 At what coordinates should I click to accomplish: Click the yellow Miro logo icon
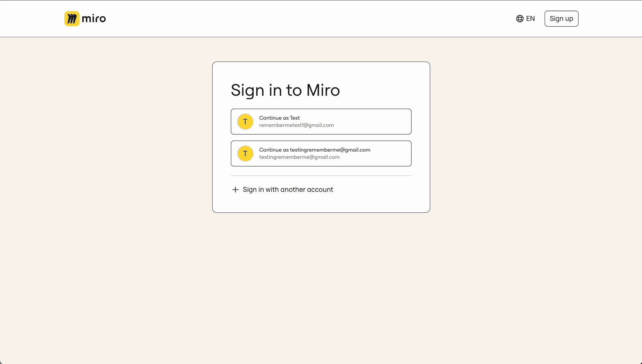point(72,19)
